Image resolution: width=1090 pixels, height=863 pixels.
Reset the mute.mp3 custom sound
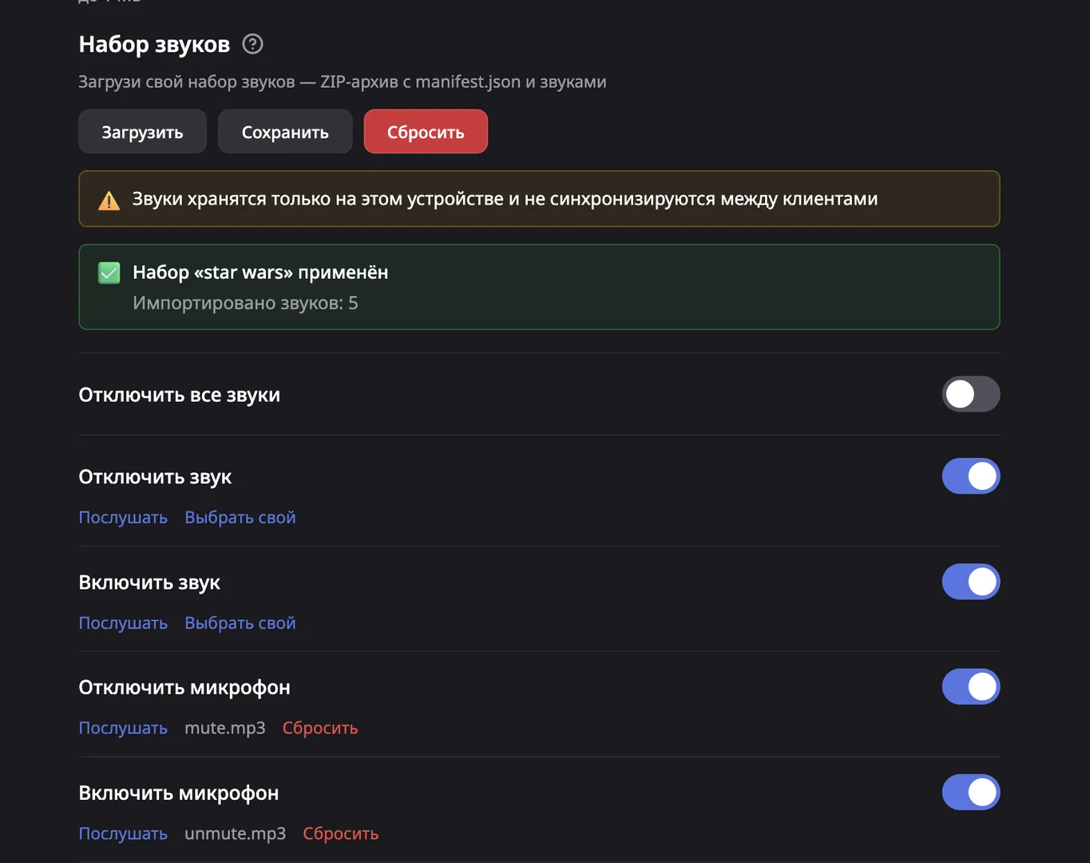[319, 729]
